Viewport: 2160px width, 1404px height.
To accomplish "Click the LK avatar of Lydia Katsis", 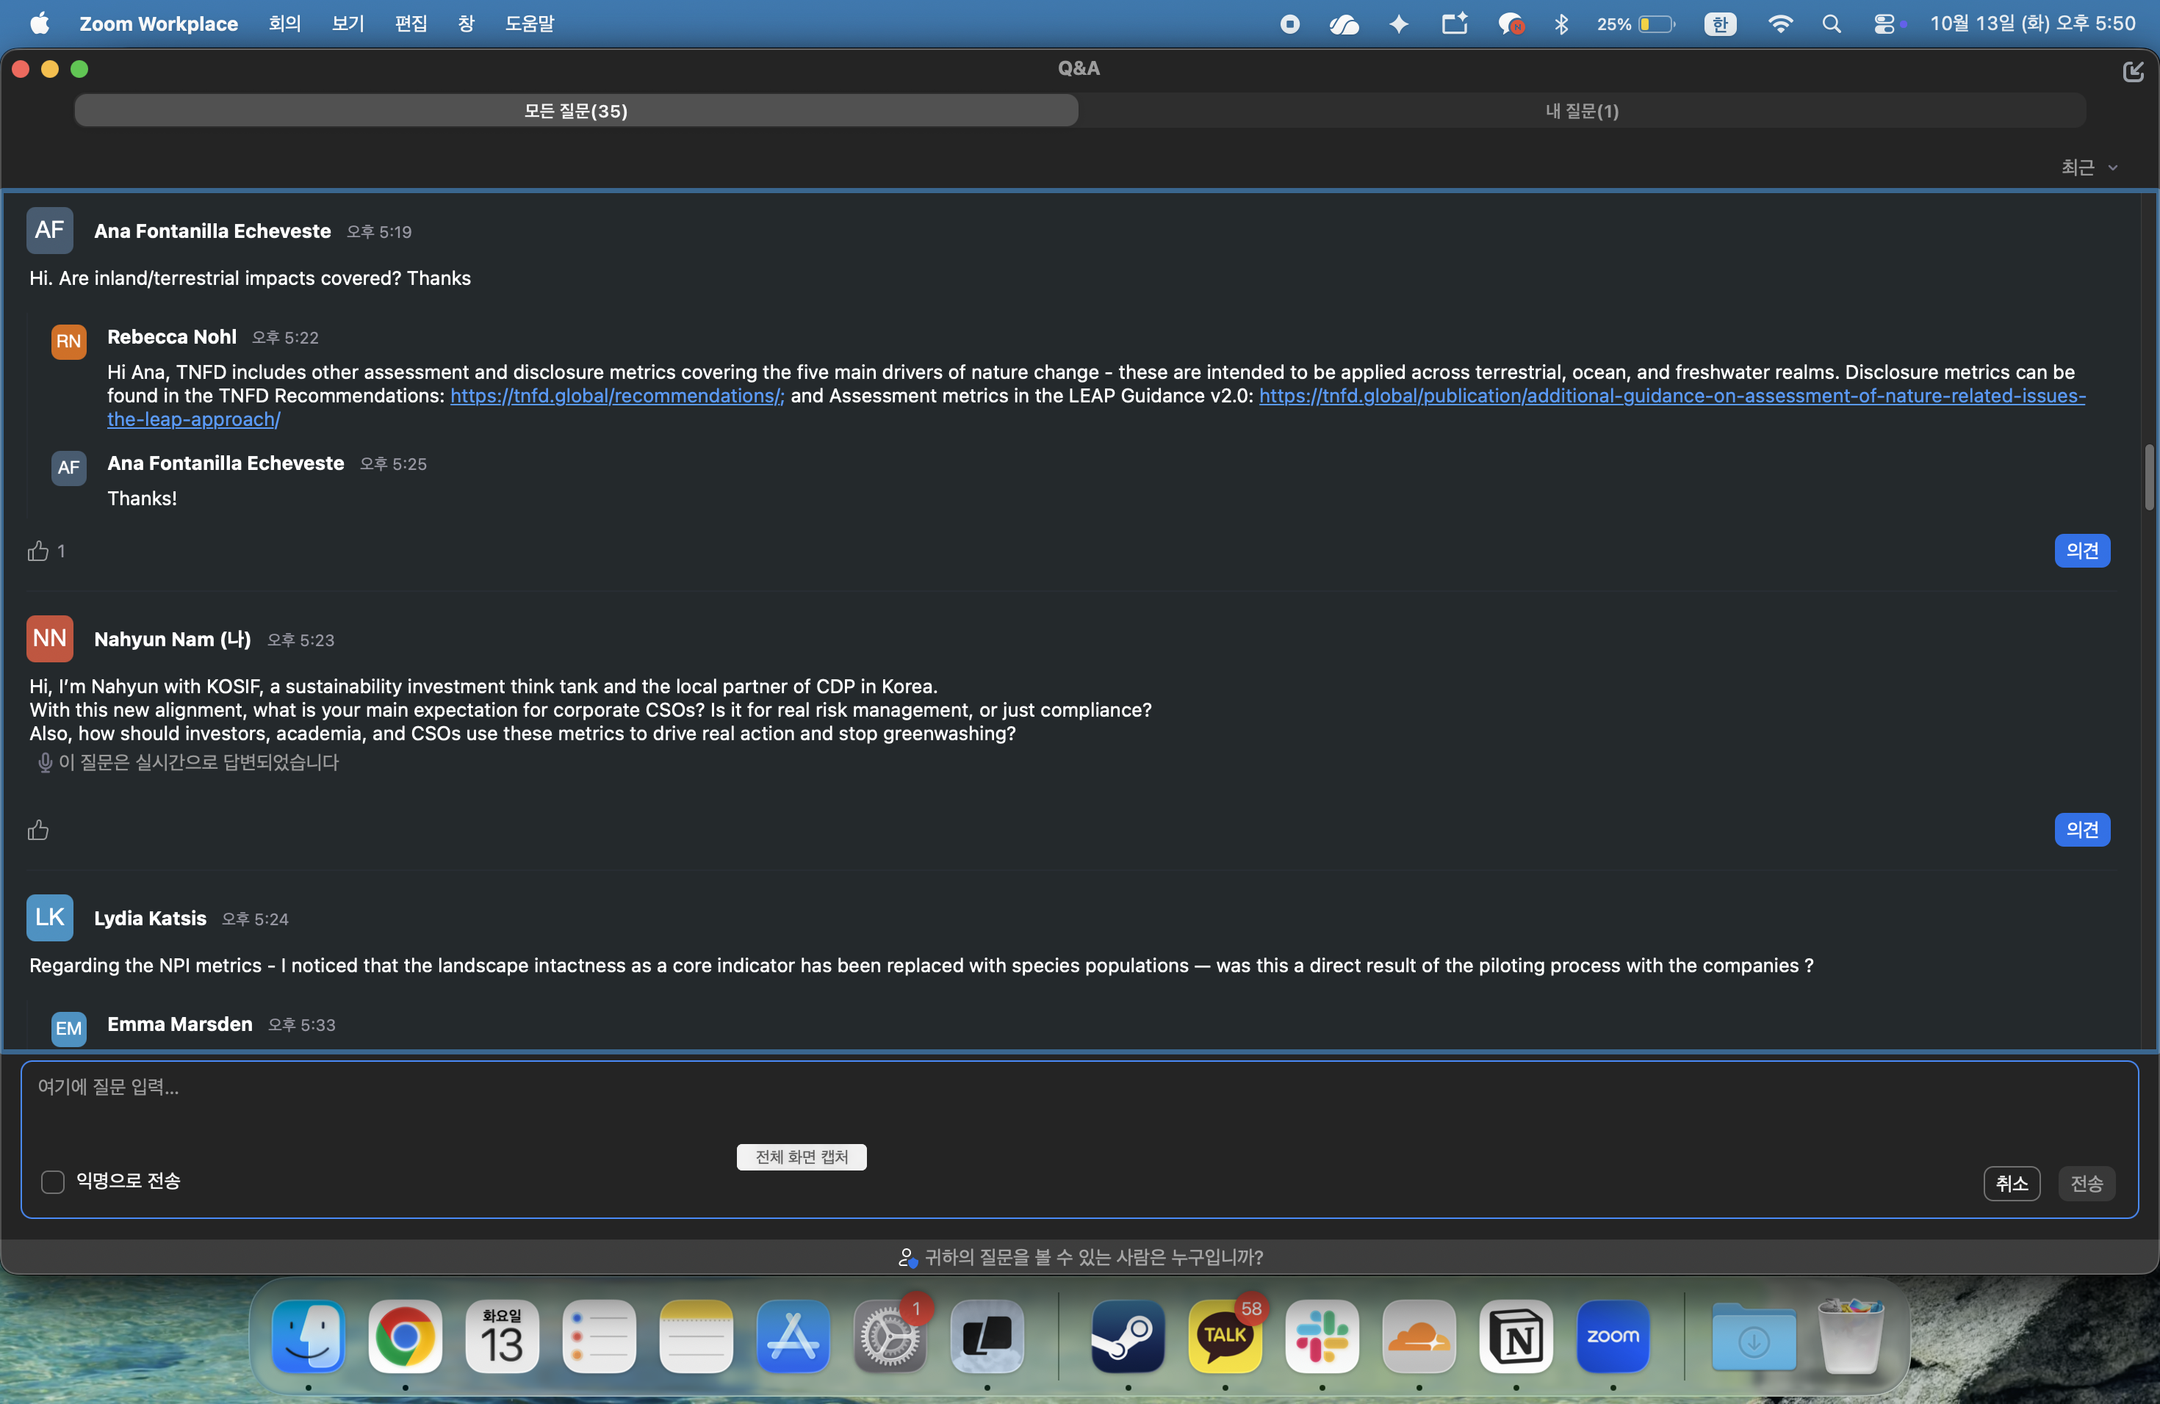I will 50,918.
